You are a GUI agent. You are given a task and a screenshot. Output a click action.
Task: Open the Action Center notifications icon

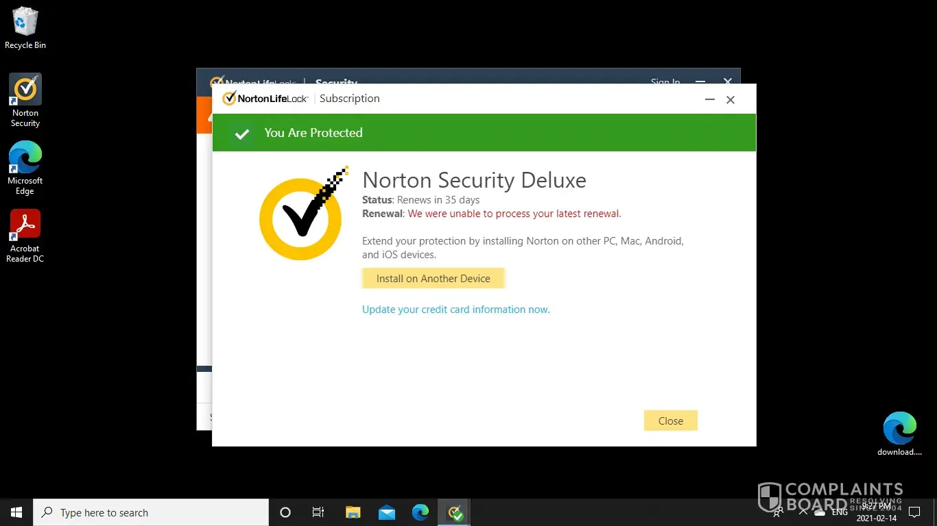click(x=914, y=512)
